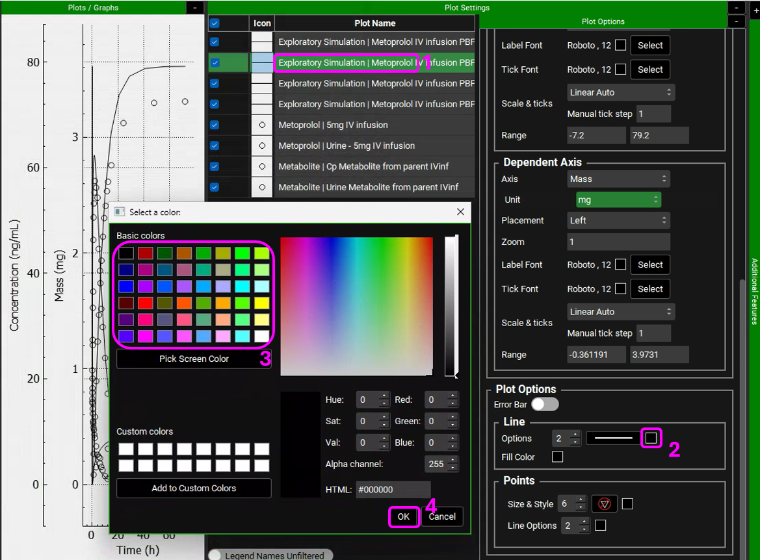The width and height of the screenshot is (760, 560).
Task: Open the Dependent Axis unit mg dropdown
Action: pos(618,199)
